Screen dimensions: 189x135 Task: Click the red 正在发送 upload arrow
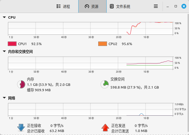pos(105,128)
